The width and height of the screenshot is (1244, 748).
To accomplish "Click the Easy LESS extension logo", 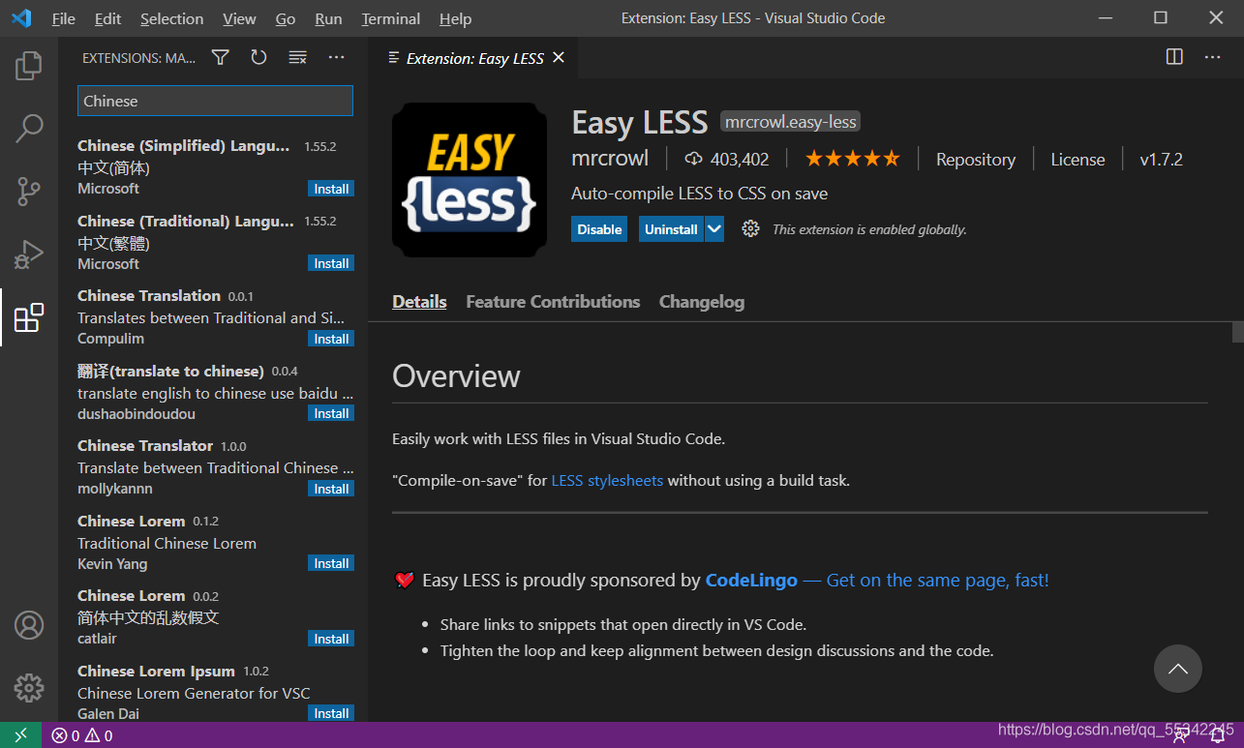I will pos(470,180).
